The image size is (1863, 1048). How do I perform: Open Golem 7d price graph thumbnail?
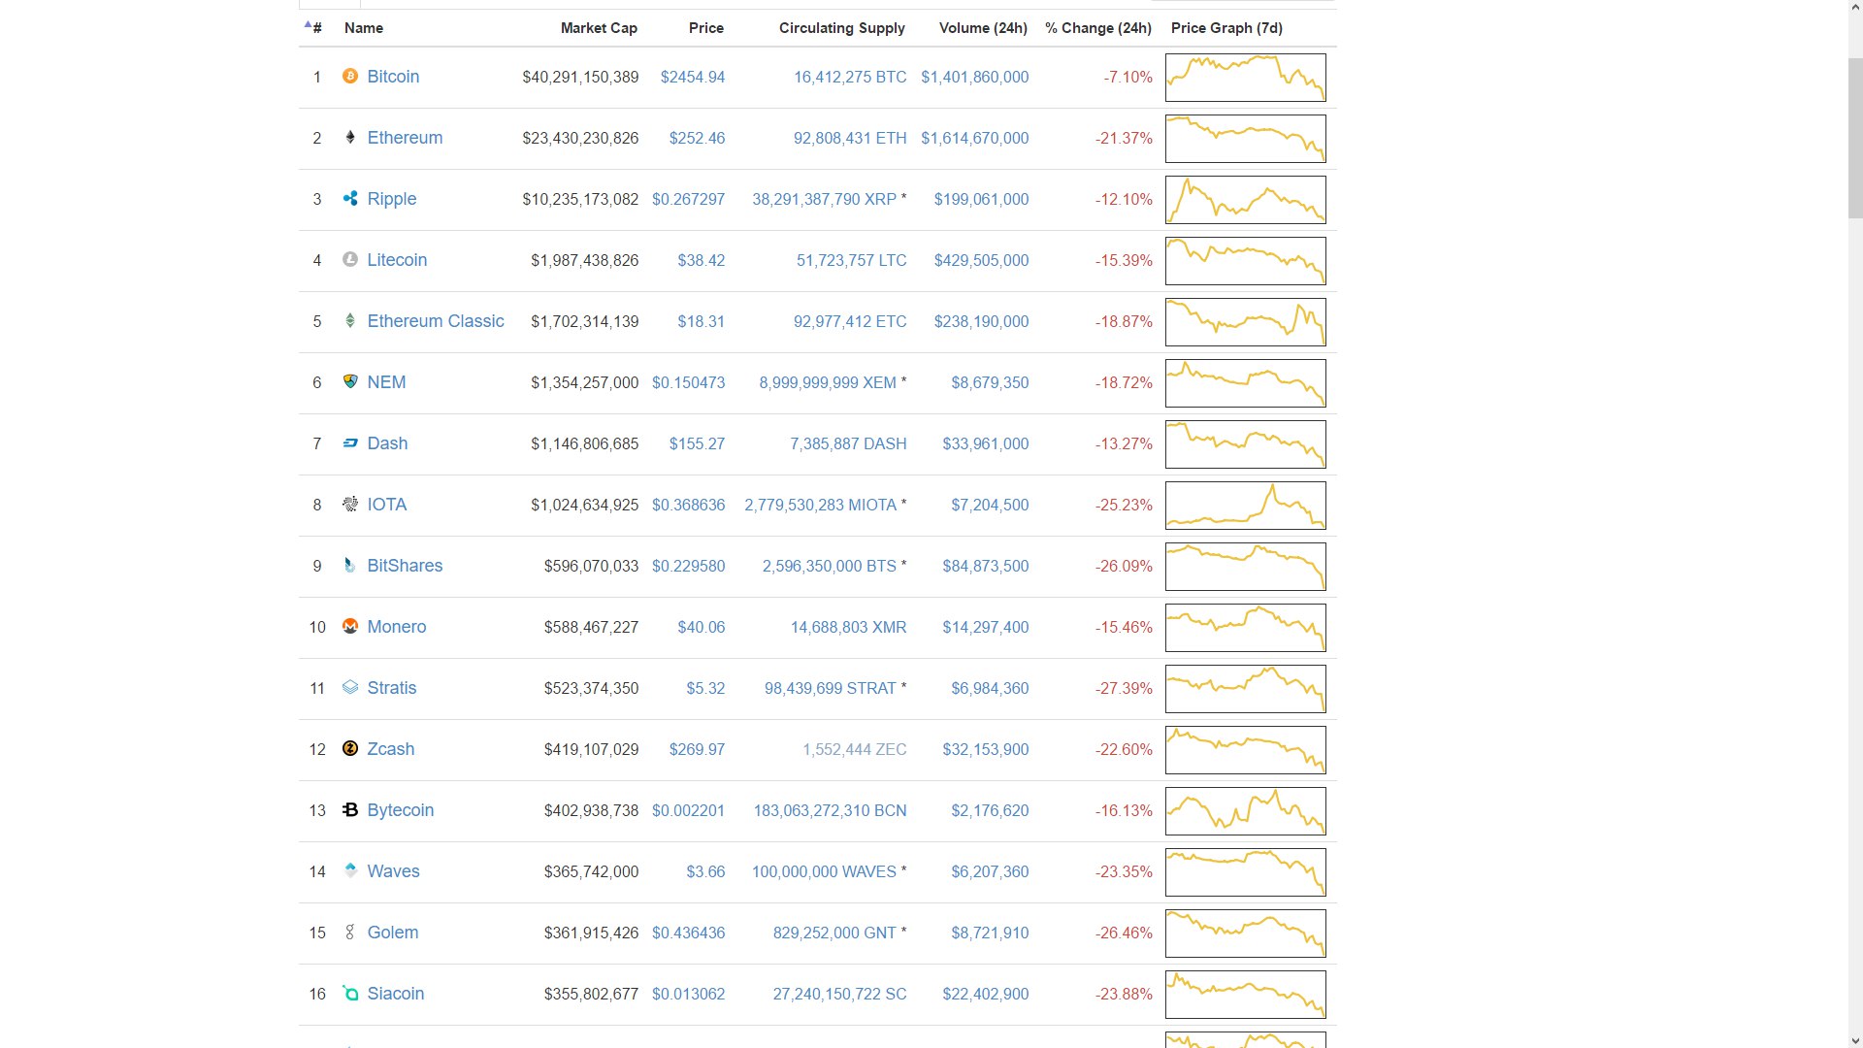tap(1246, 933)
